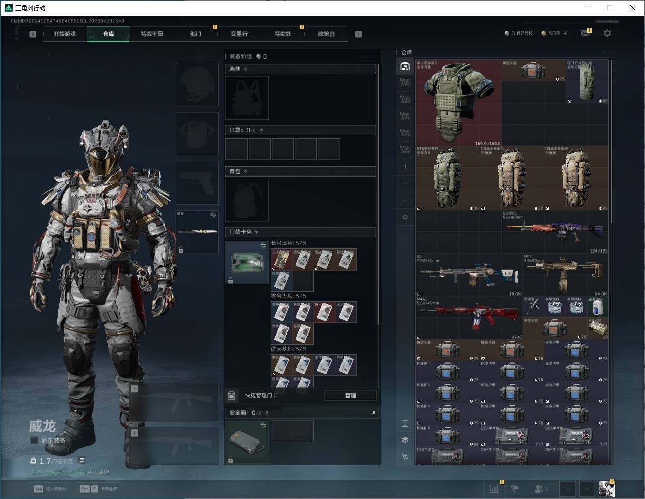This screenshot has width=645, height=499.
Task: Click the auto-sort stack icon in warehouse sidebar
Action: pyautogui.click(x=405, y=440)
